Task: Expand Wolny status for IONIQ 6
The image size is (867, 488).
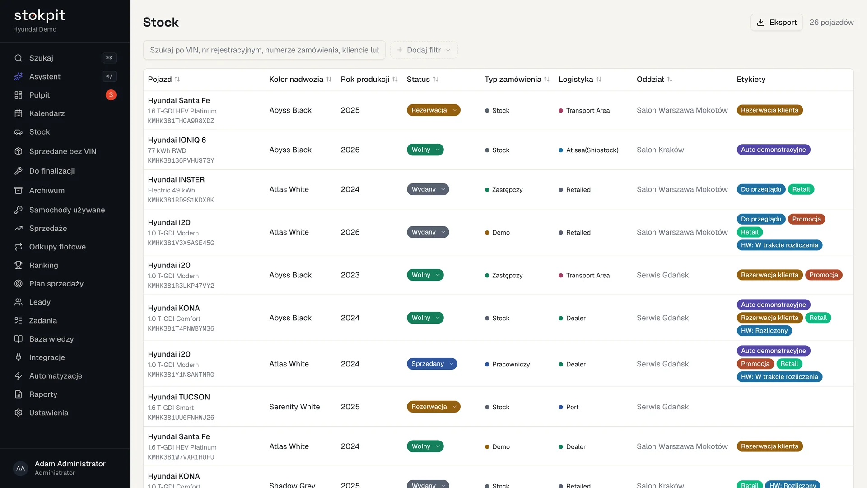Action: [425, 150]
